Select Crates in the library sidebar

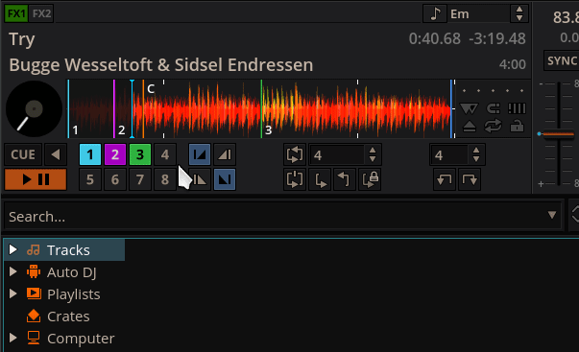(68, 317)
